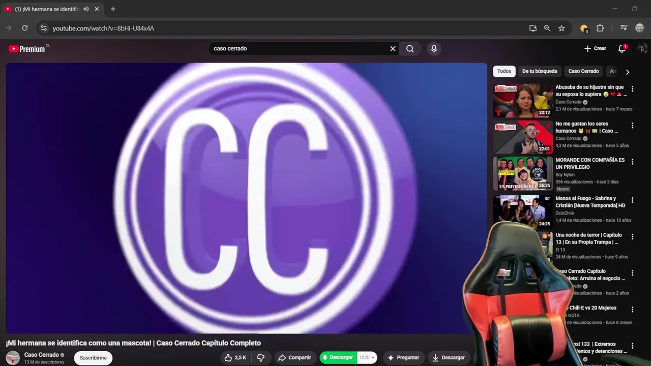Image resolution: width=651 pixels, height=366 pixels.
Task: Open thumbnail of MORANDE CON COMPAÑÍA video
Action: (x=523, y=173)
